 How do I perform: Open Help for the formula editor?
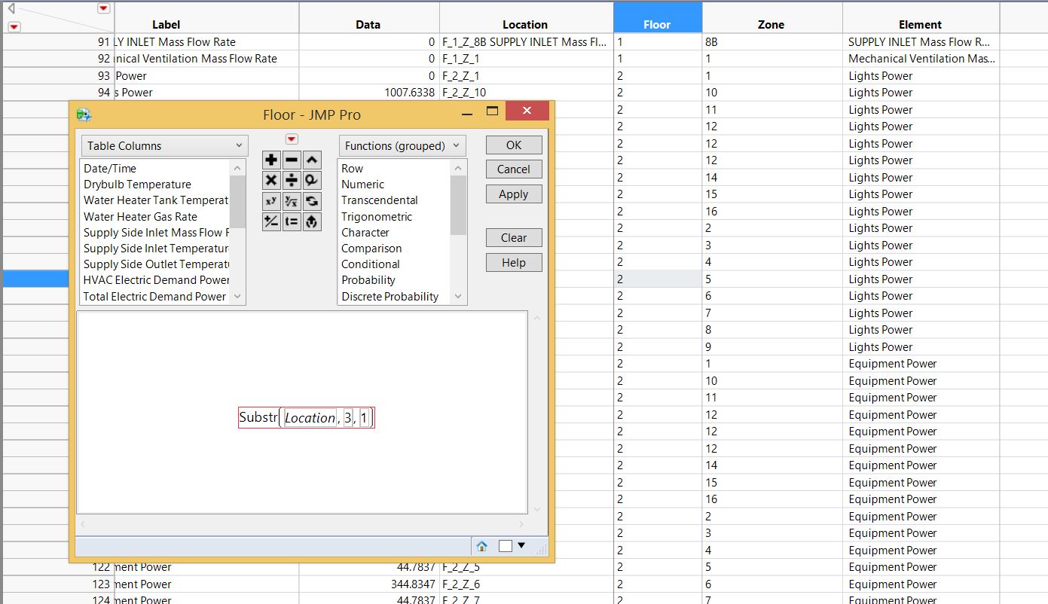(514, 263)
